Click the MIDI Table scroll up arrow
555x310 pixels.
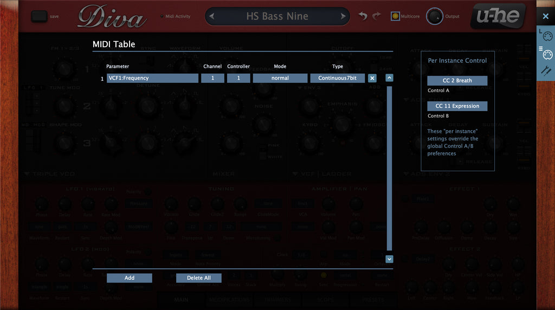(389, 78)
